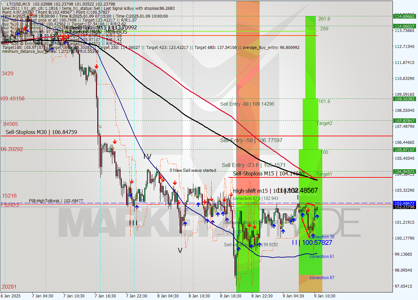Select the Target1 label
Screen dimensions: 418x300
point(324,174)
